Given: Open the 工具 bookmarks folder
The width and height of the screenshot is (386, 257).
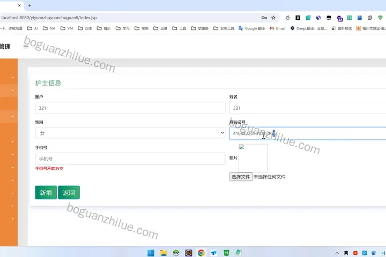Looking at the screenshot, I should tap(179, 28).
